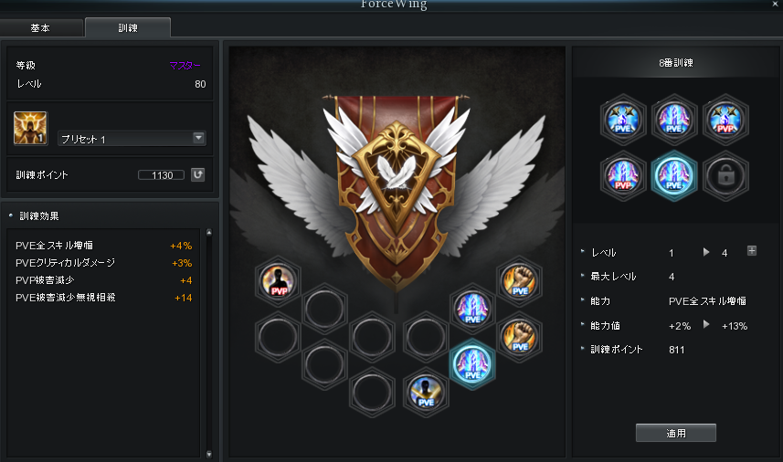Choose PVP crossed-swords skill in 8番訓練 panel
The image size is (783, 462).
(725, 120)
